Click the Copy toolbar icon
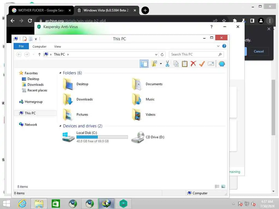This screenshot has width=279, height=209. pyautogui.click(x=176, y=64)
